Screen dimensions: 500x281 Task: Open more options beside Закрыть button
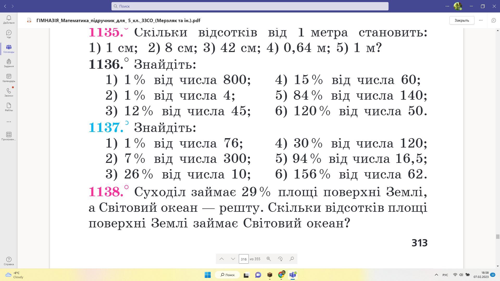tap(481, 20)
